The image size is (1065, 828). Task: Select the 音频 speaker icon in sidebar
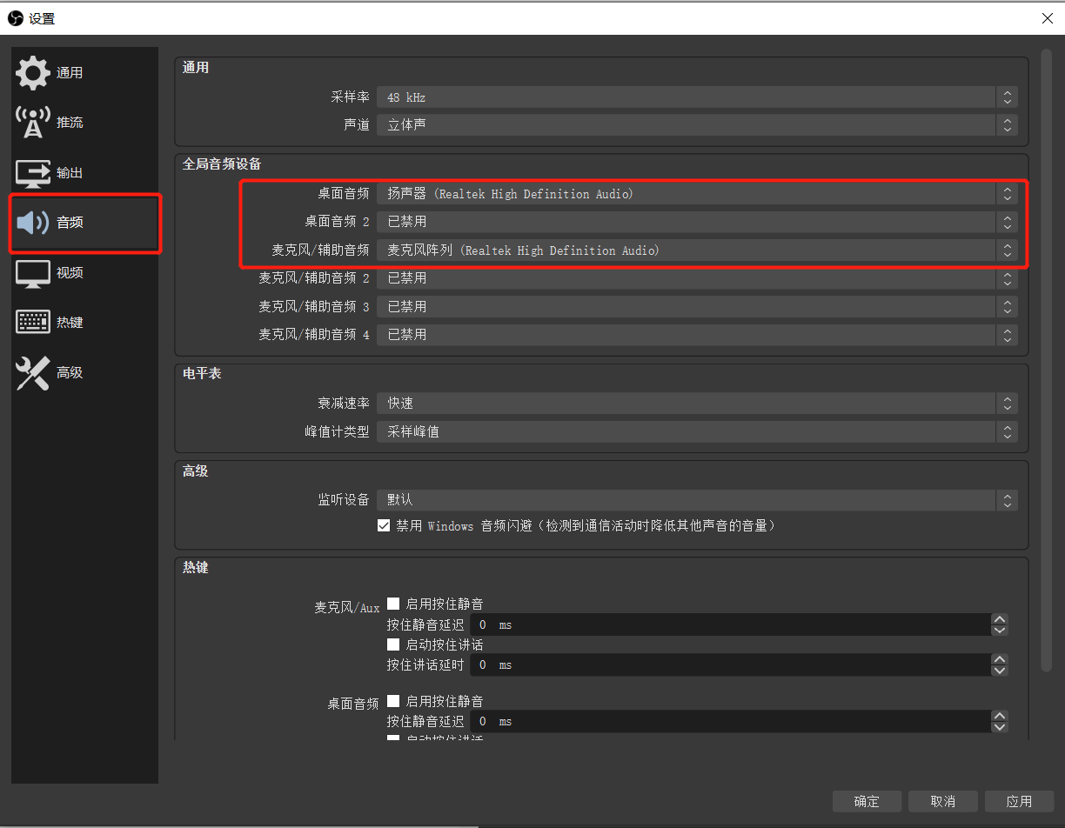[x=33, y=223]
